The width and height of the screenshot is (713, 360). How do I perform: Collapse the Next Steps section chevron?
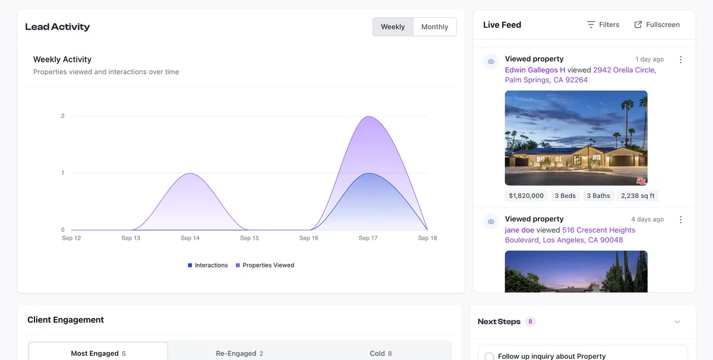677,321
